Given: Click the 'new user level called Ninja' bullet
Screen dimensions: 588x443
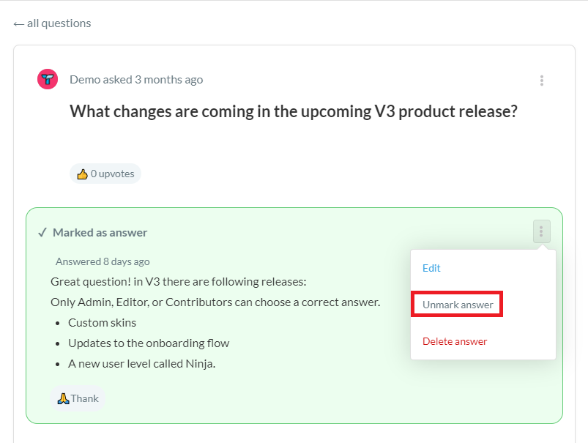Looking at the screenshot, I should pos(141,363).
